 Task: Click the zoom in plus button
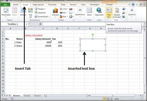(x=142, y=99)
